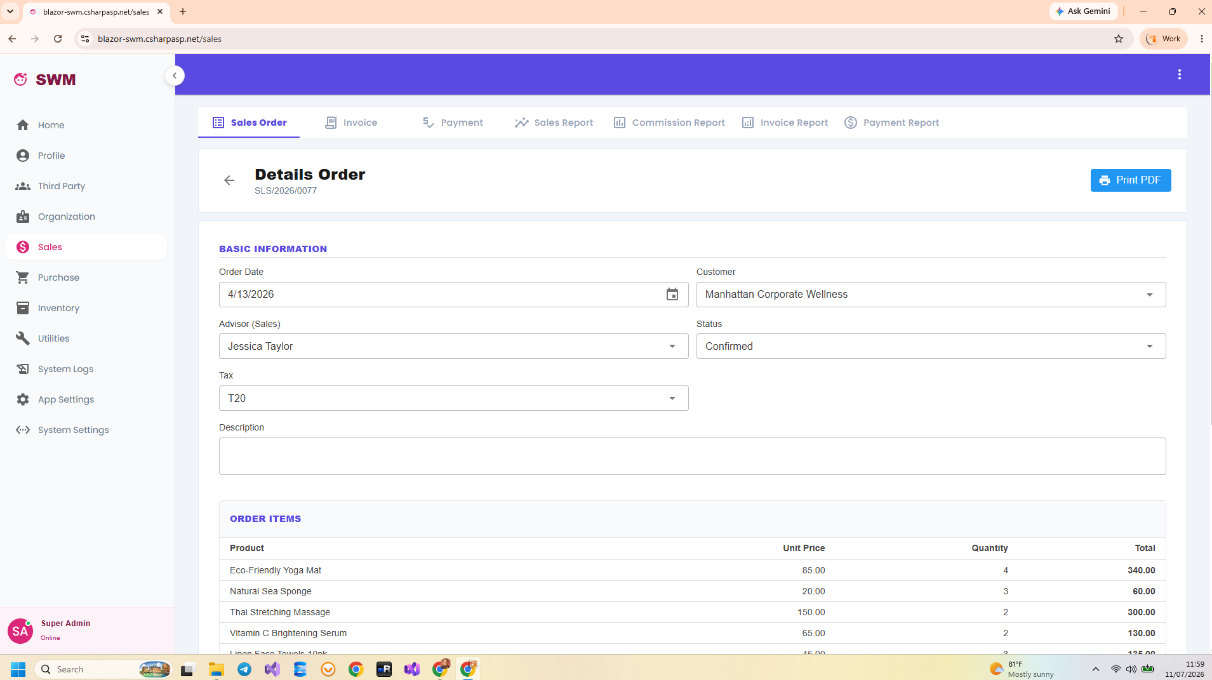Select the Thai Stretching Massage row

click(692, 612)
